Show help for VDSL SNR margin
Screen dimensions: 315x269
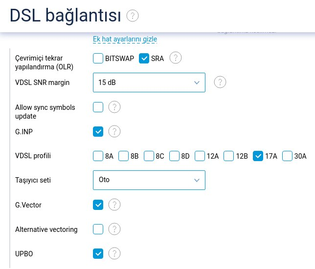[x=220, y=82]
